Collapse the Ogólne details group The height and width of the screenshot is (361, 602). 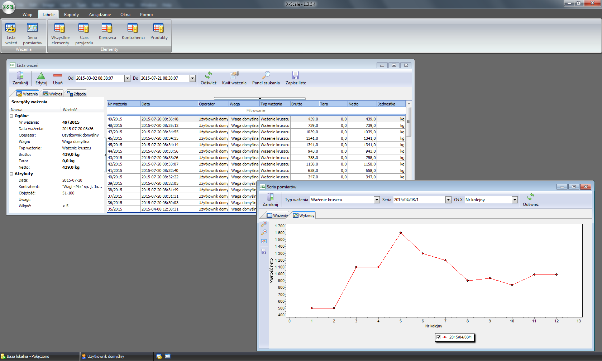pos(11,116)
